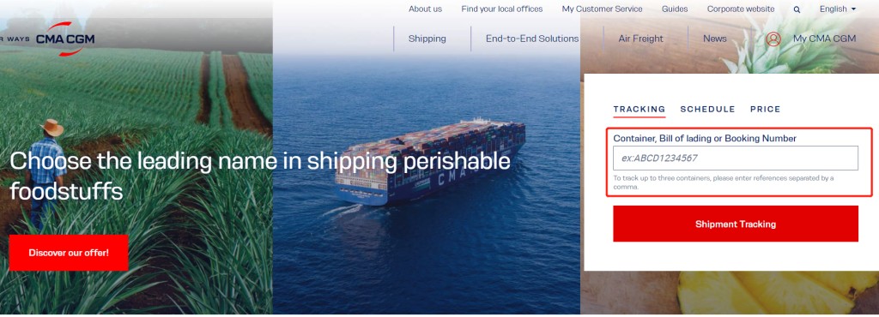Screen dimensions: 879x317
Task: Focus the container number input field
Action: (736, 158)
